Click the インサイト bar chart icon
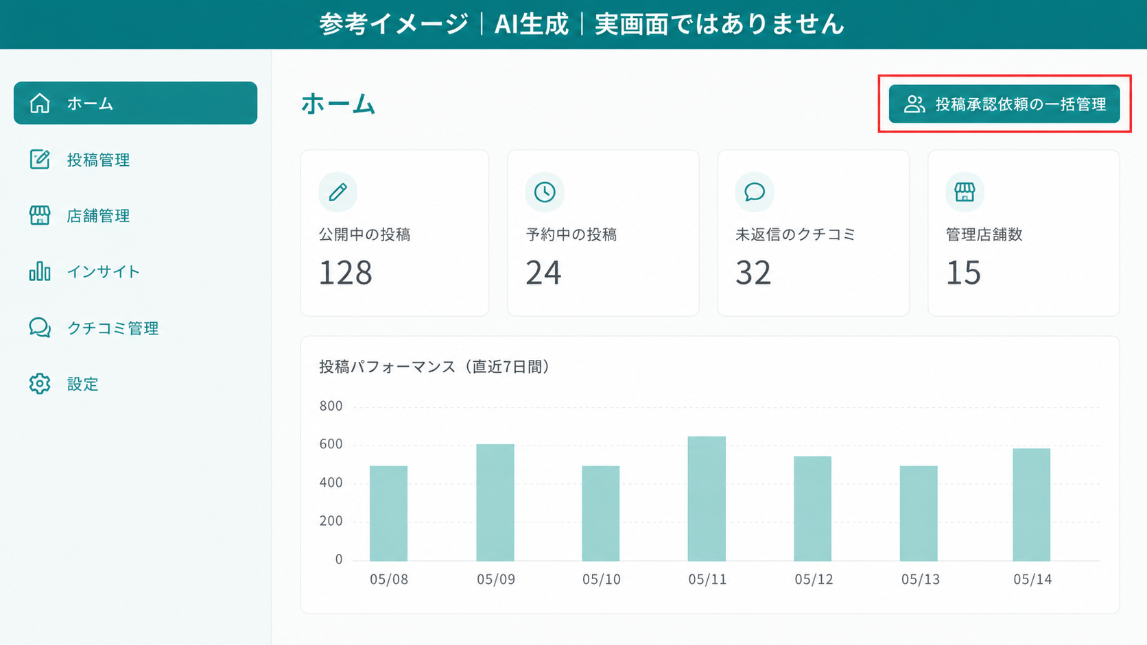Viewport: 1147px width, 645px height. point(40,271)
